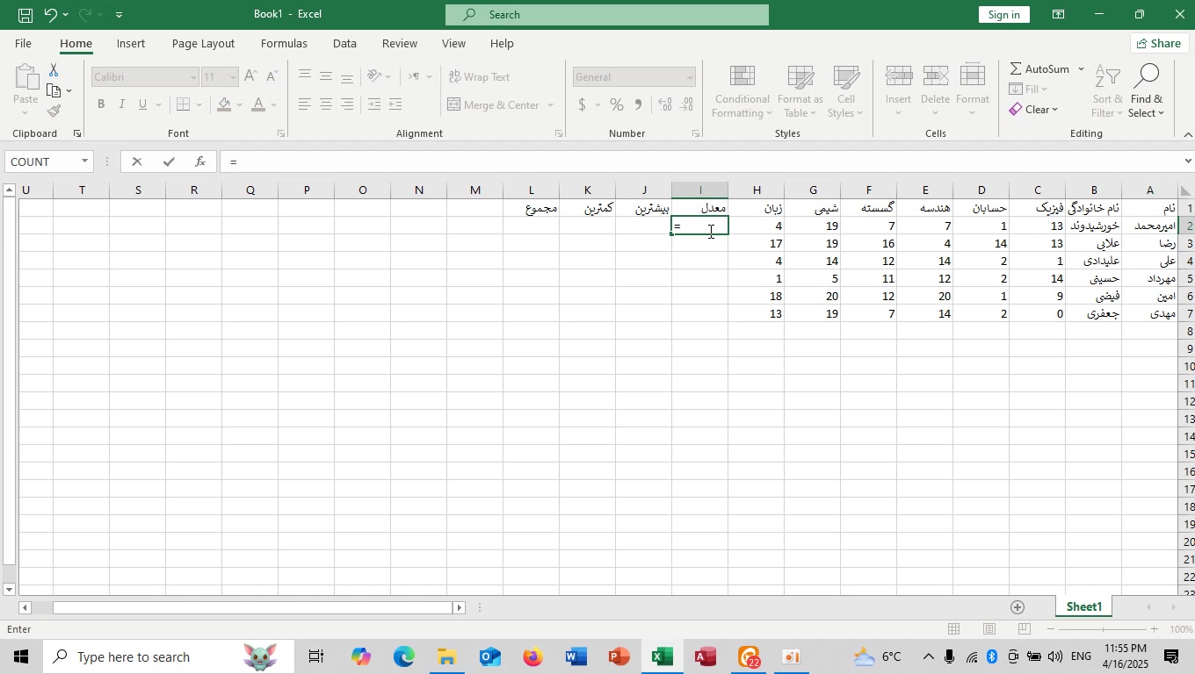This screenshot has width=1195, height=674.
Task: Click the zoom slider in status bar
Action: click(x=1103, y=629)
